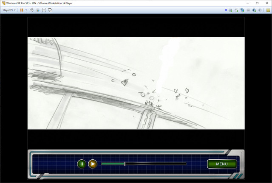Open the printer device icon

click(248, 10)
